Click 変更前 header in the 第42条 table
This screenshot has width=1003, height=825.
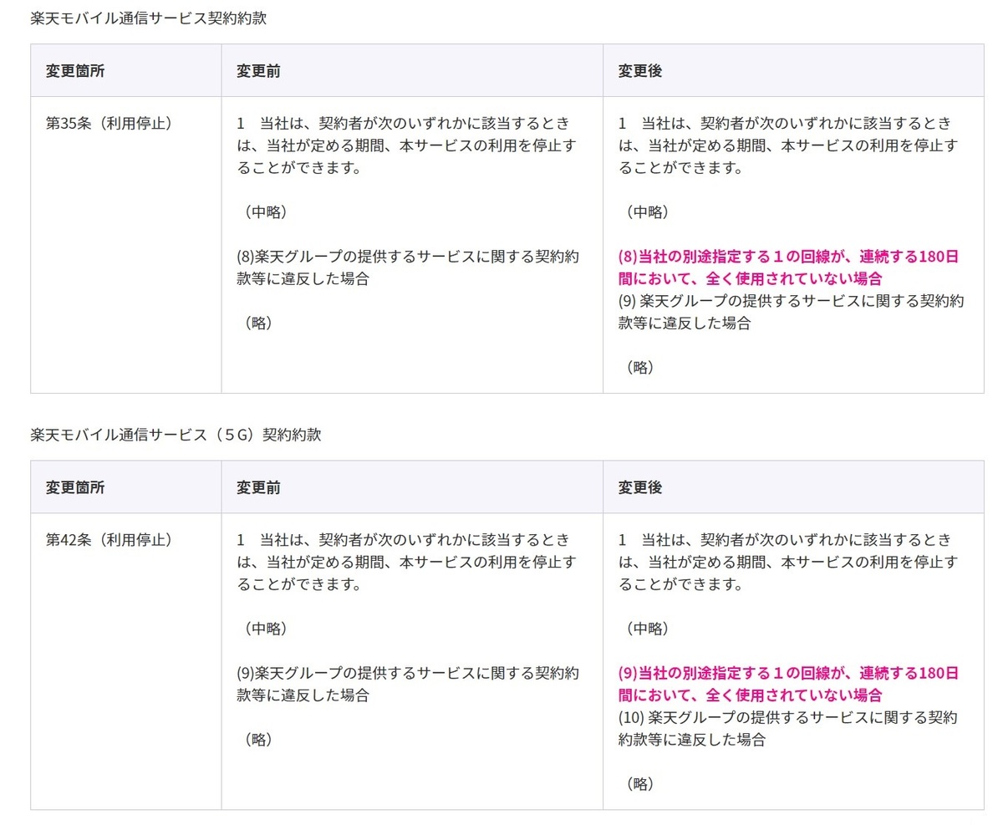click(x=258, y=487)
